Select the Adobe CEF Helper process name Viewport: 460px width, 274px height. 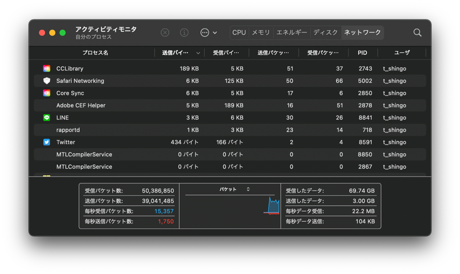(x=81, y=105)
